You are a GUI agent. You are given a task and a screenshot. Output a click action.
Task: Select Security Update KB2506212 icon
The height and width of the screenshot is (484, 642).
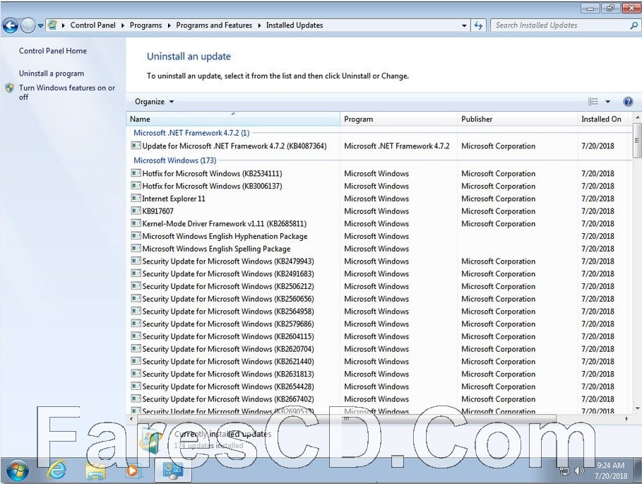(136, 286)
